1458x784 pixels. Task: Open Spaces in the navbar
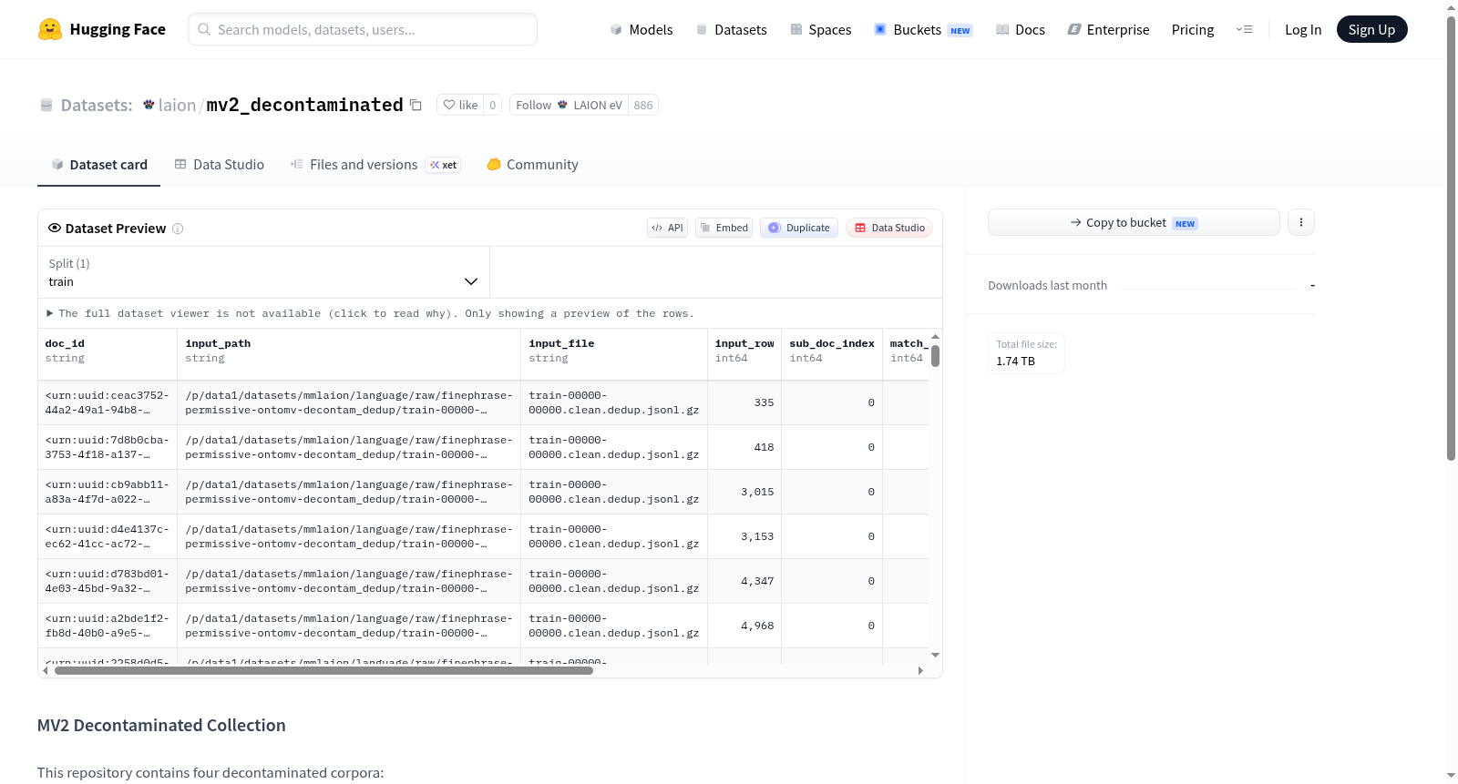820,29
